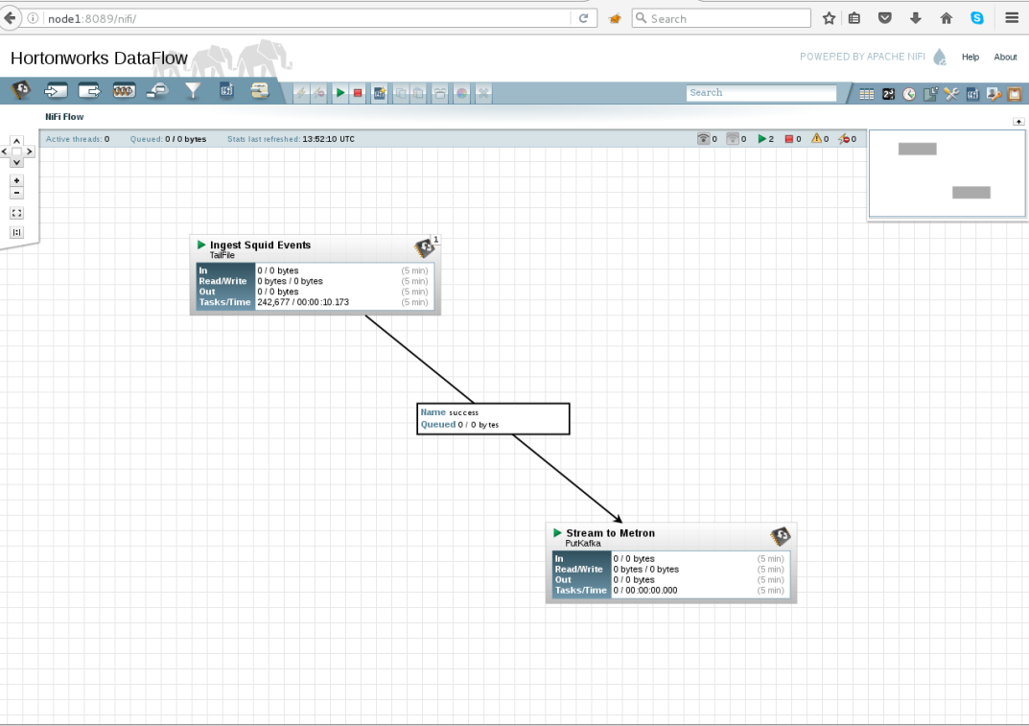The image size is (1029, 726).
Task: Pan the canvas down
Action: (17, 162)
